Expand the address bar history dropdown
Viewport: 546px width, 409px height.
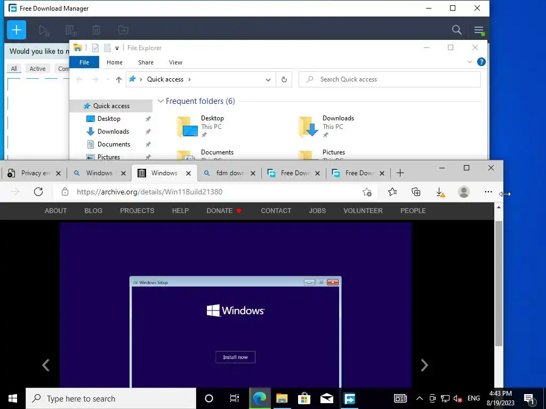tap(268, 80)
